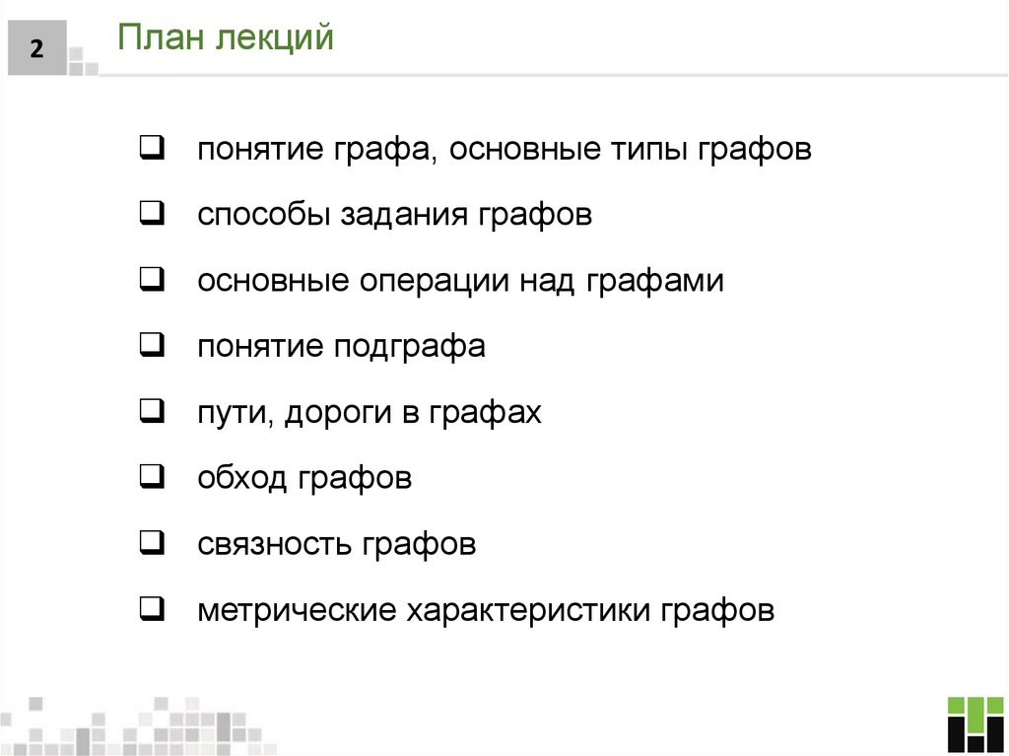Select the 'связность графов' text item
Viewport: 1009px width, 756px height.
(x=336, y=543)
